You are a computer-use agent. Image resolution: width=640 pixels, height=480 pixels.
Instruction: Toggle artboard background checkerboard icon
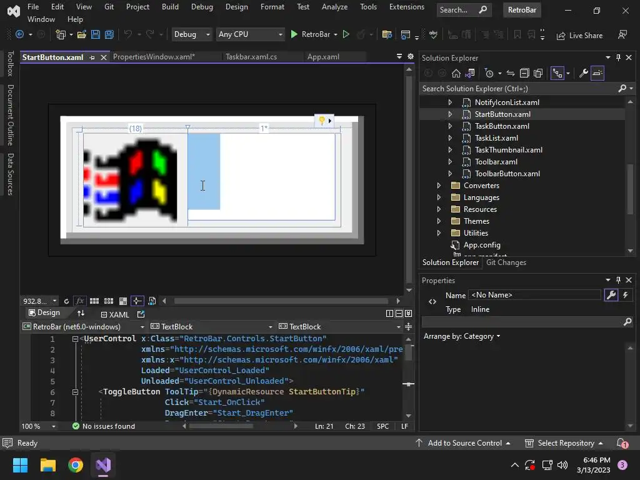(x=123, y=301)
